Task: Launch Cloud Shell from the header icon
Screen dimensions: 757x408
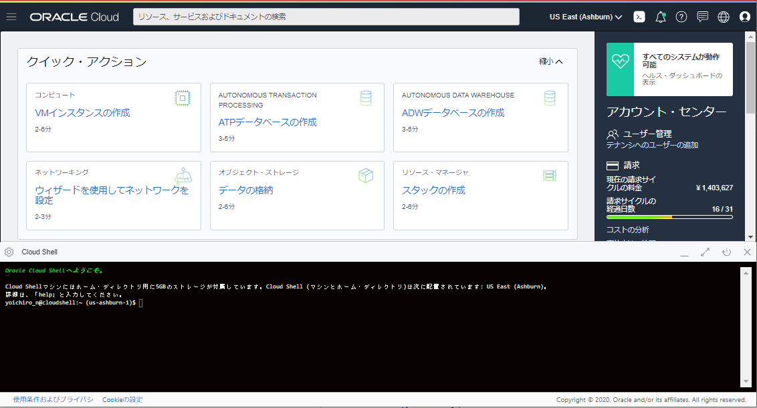Action: [x=639, y=17]
